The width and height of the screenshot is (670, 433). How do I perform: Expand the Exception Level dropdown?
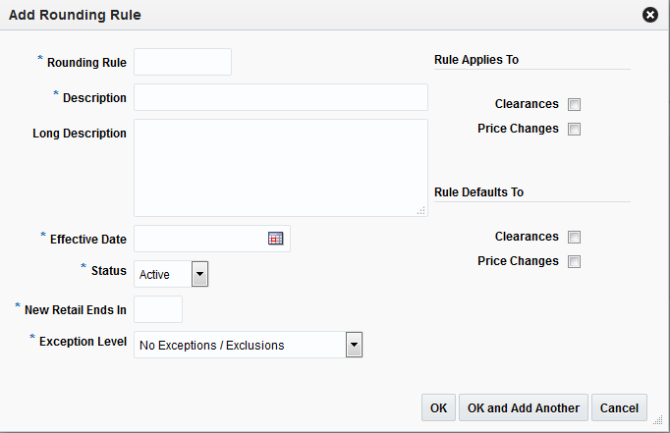[248, 345]
